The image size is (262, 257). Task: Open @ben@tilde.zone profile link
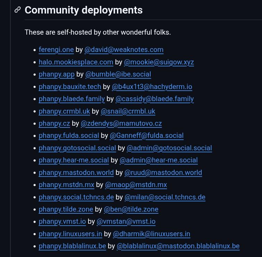tap(131, 209)
